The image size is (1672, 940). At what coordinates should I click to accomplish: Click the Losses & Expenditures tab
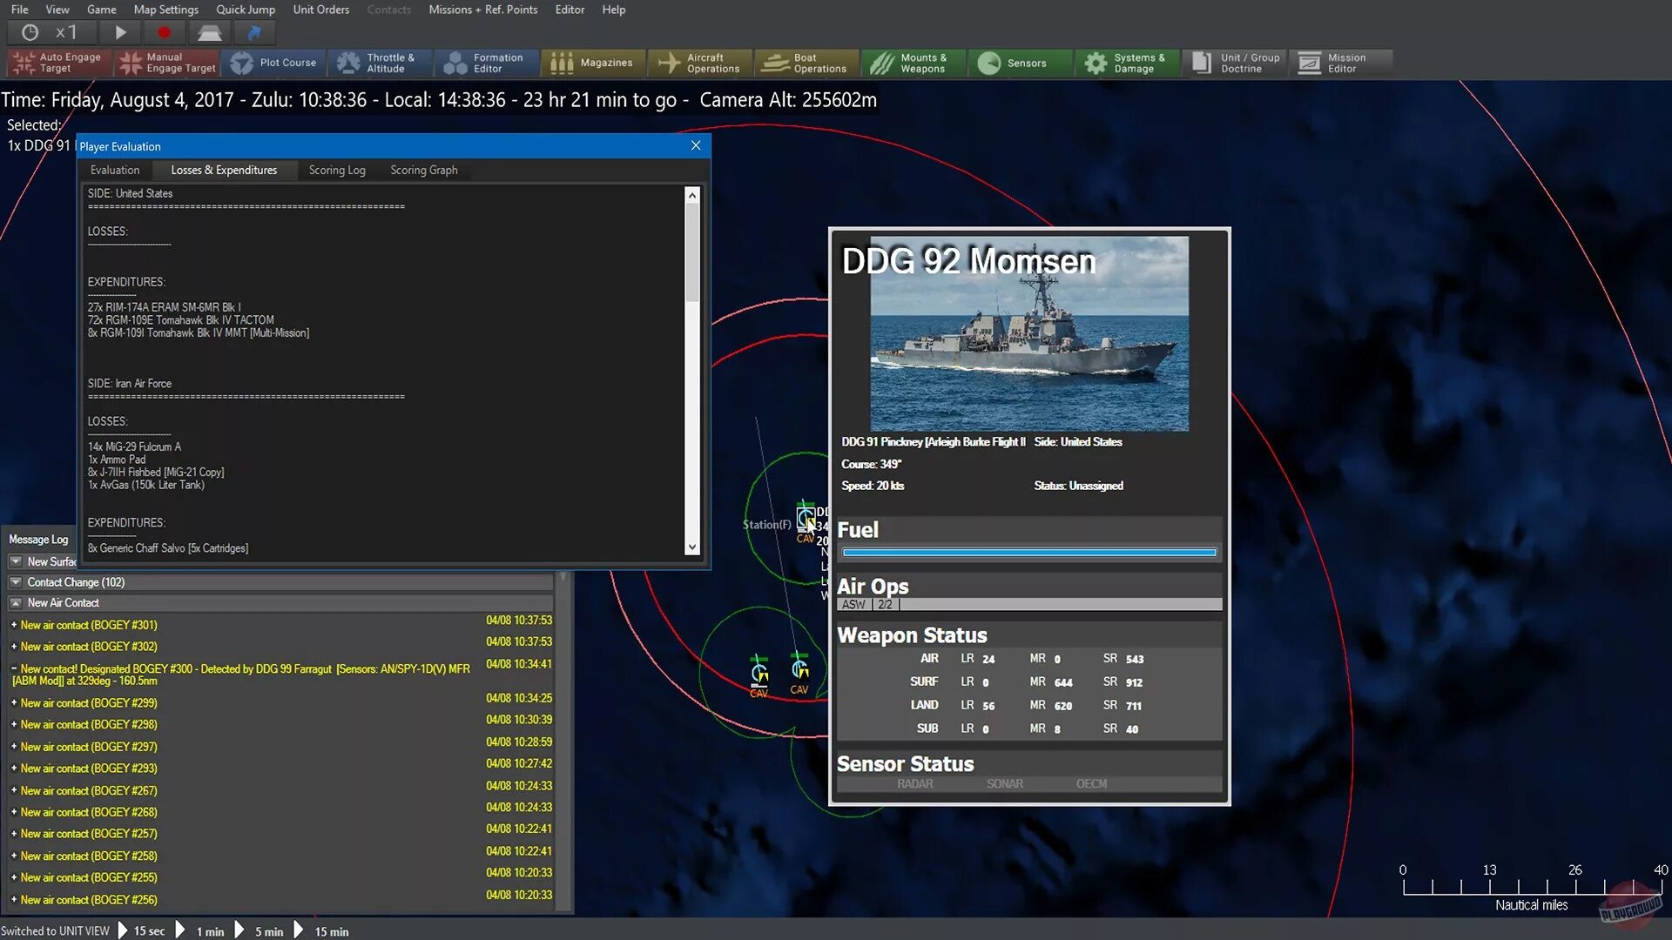[224, 170]
